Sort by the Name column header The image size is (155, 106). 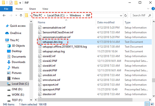point(42,22)
